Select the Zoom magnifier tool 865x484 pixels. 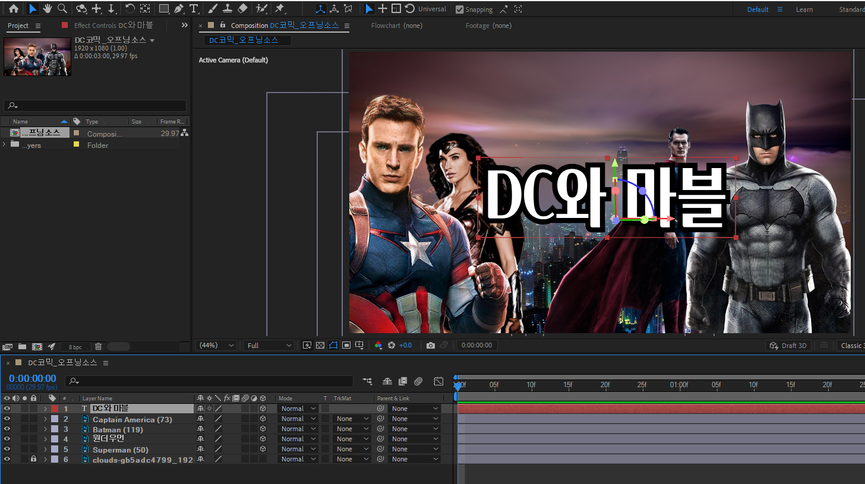point(62,9)
